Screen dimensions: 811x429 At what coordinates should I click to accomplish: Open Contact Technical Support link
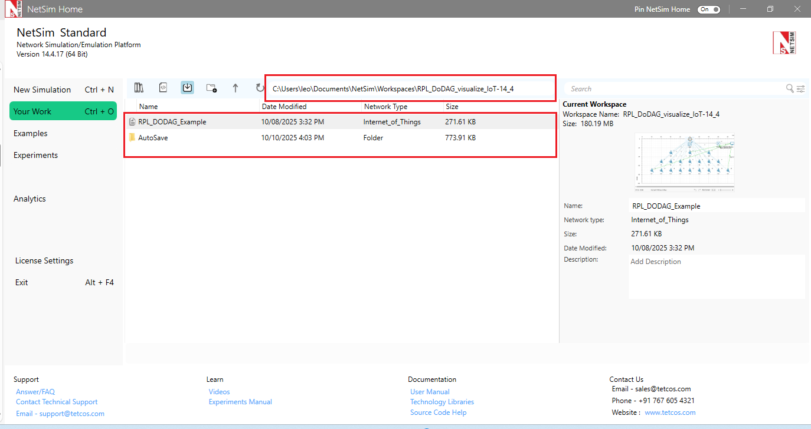[x=57, y=402]
